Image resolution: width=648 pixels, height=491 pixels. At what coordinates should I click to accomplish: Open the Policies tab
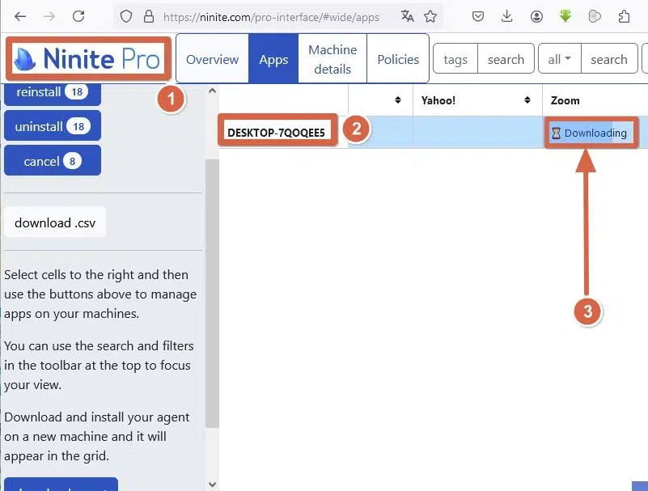point(398,59)
